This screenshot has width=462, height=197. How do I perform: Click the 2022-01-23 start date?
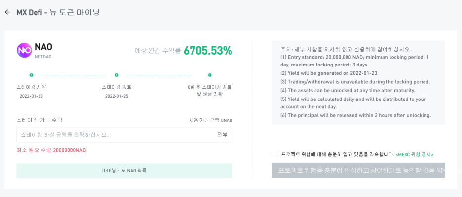click(31, 96)
